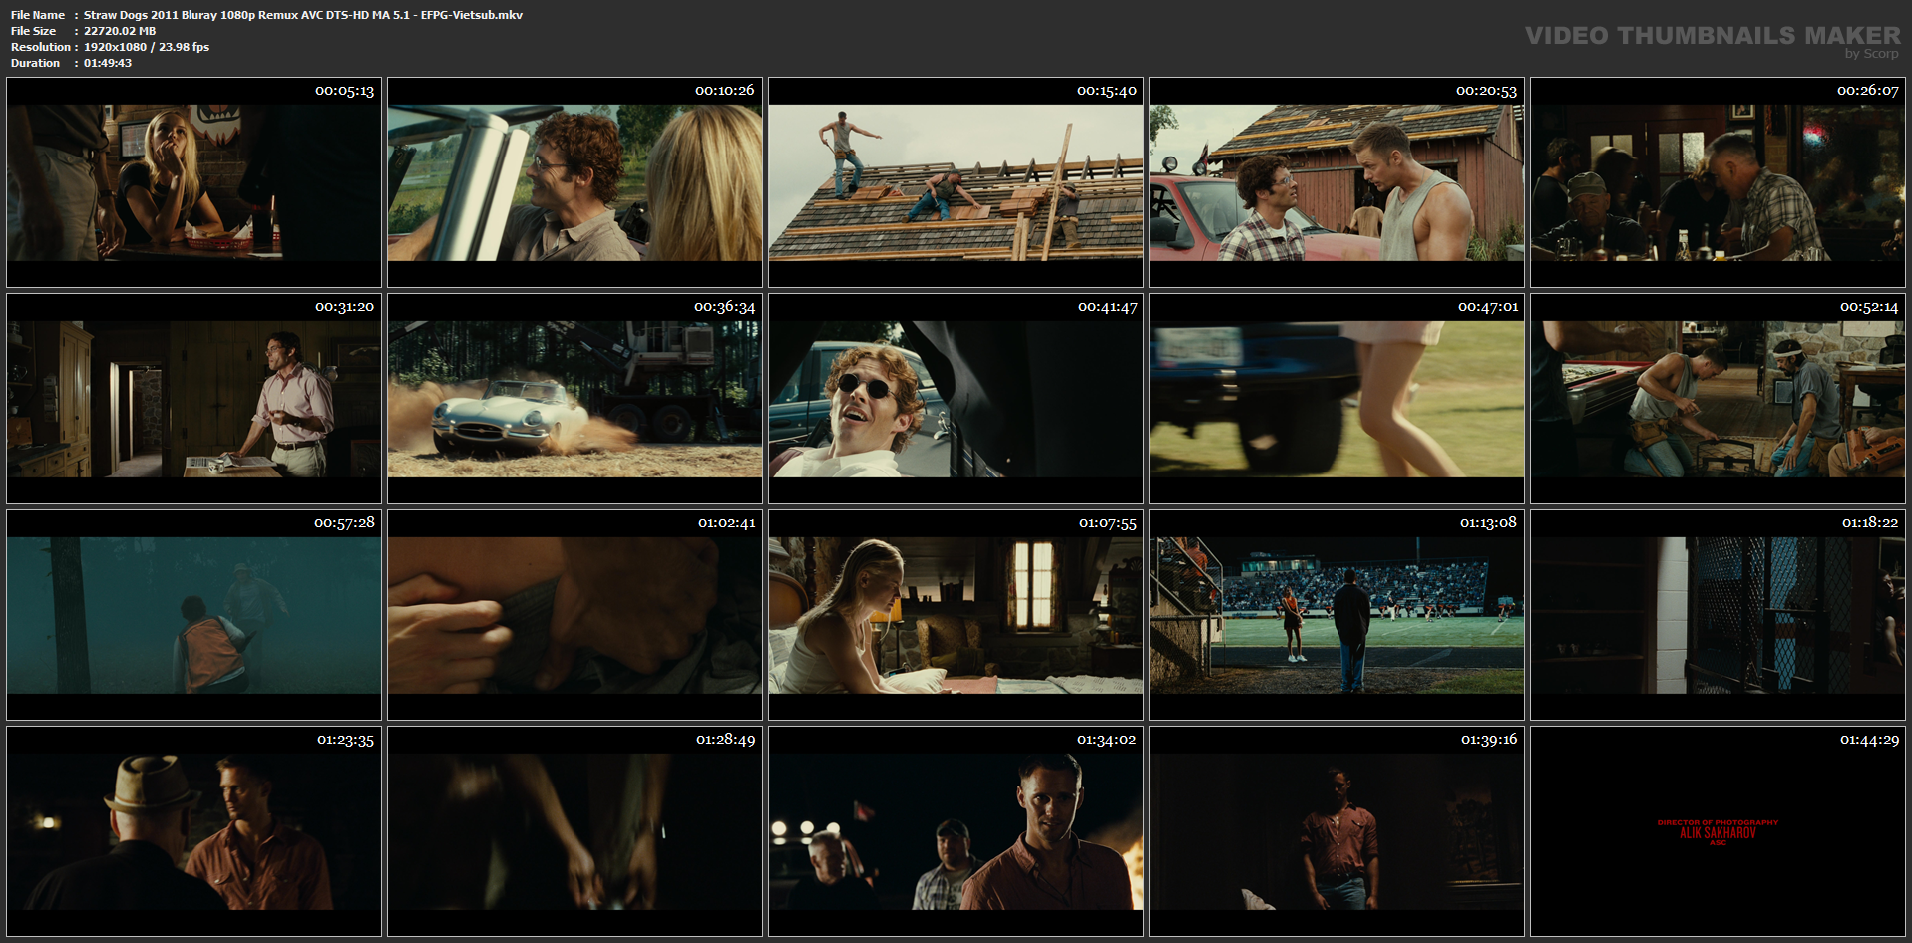Image resolution: width=1912 pixels, height=943 pixels.
Task: Click the duration value '01:49:43'
Action: click(108, 63)
